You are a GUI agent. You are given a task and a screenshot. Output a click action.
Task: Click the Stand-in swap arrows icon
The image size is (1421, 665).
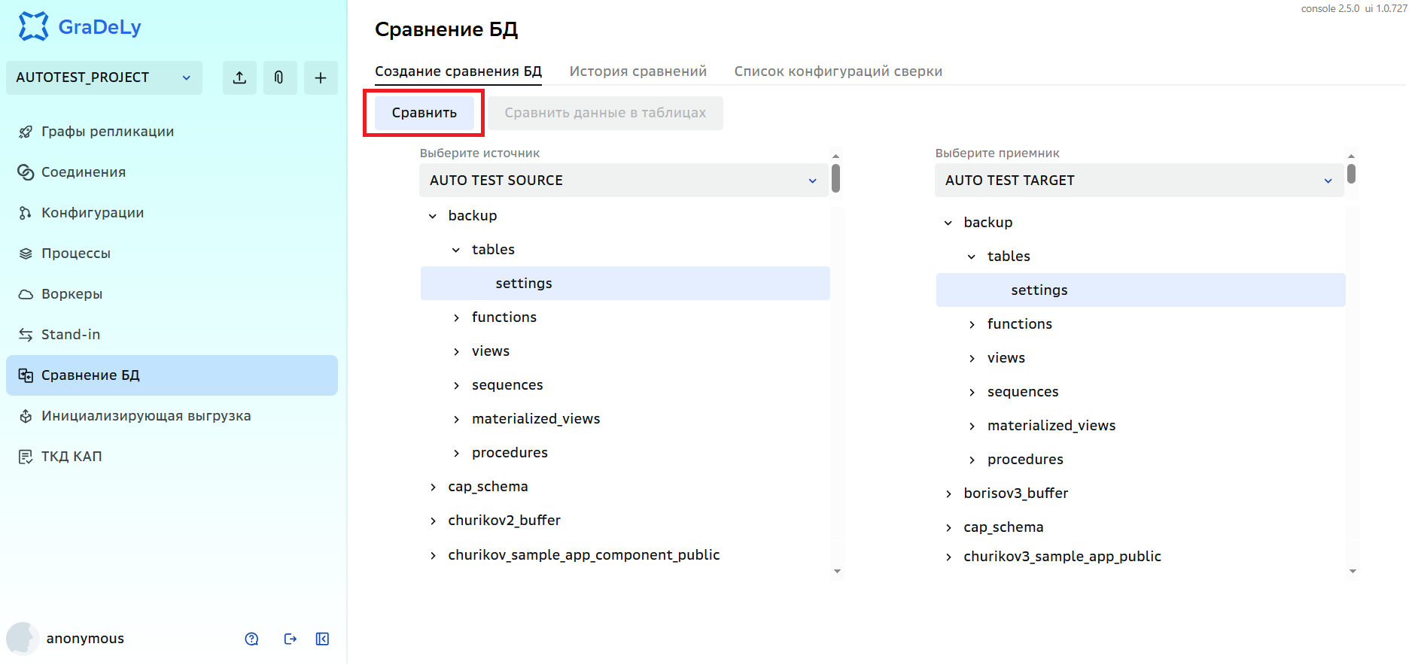[26, 335]
